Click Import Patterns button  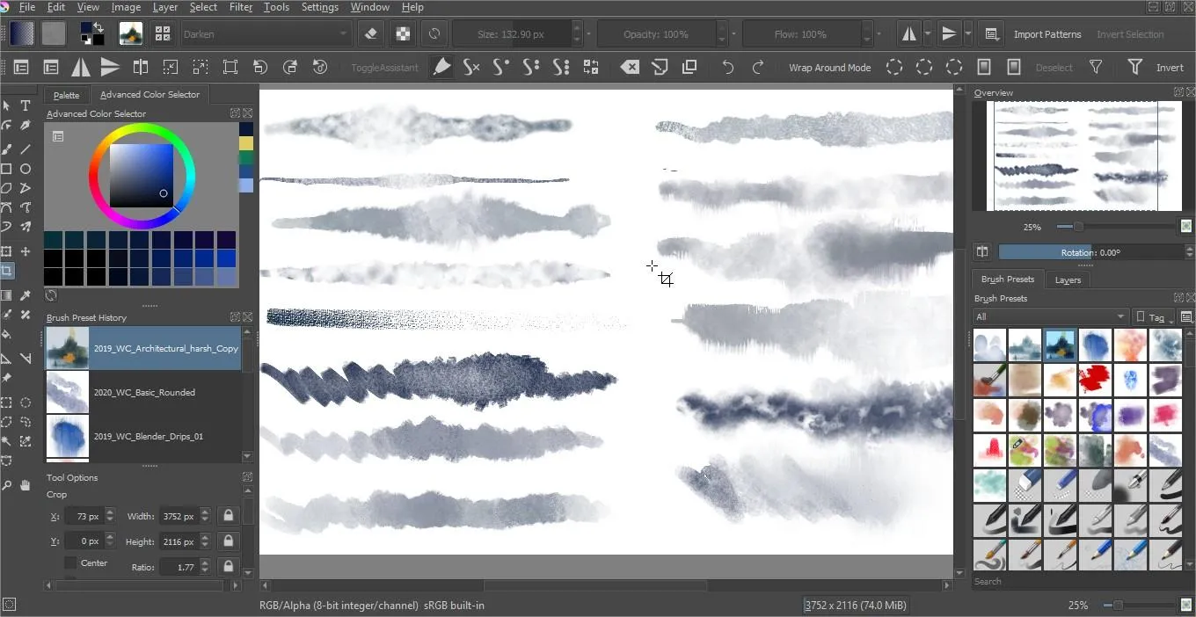[1046, 34]
